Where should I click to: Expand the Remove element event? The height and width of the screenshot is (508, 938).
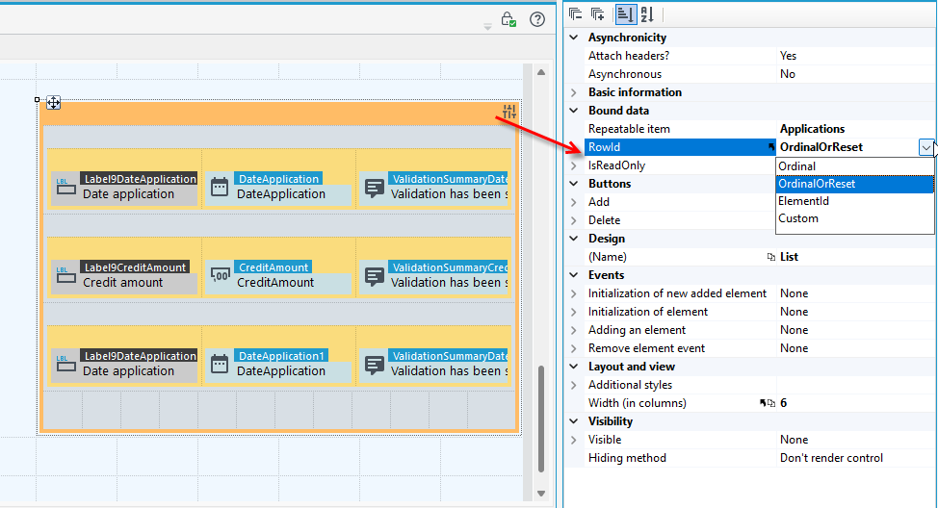click(574, 348)
